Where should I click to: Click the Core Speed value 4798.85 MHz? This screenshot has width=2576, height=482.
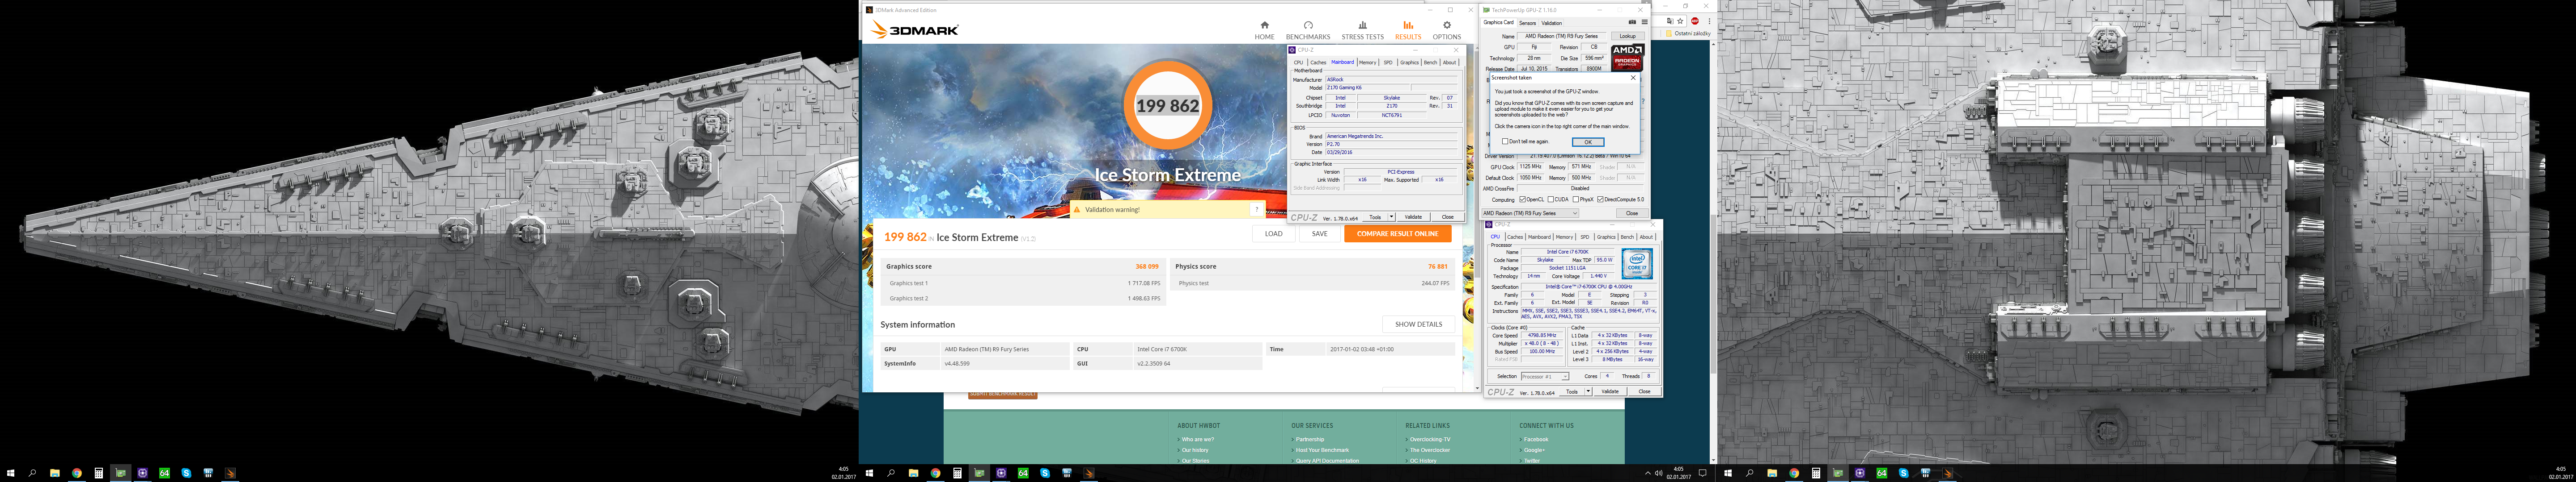click(x=1541, y=335)
